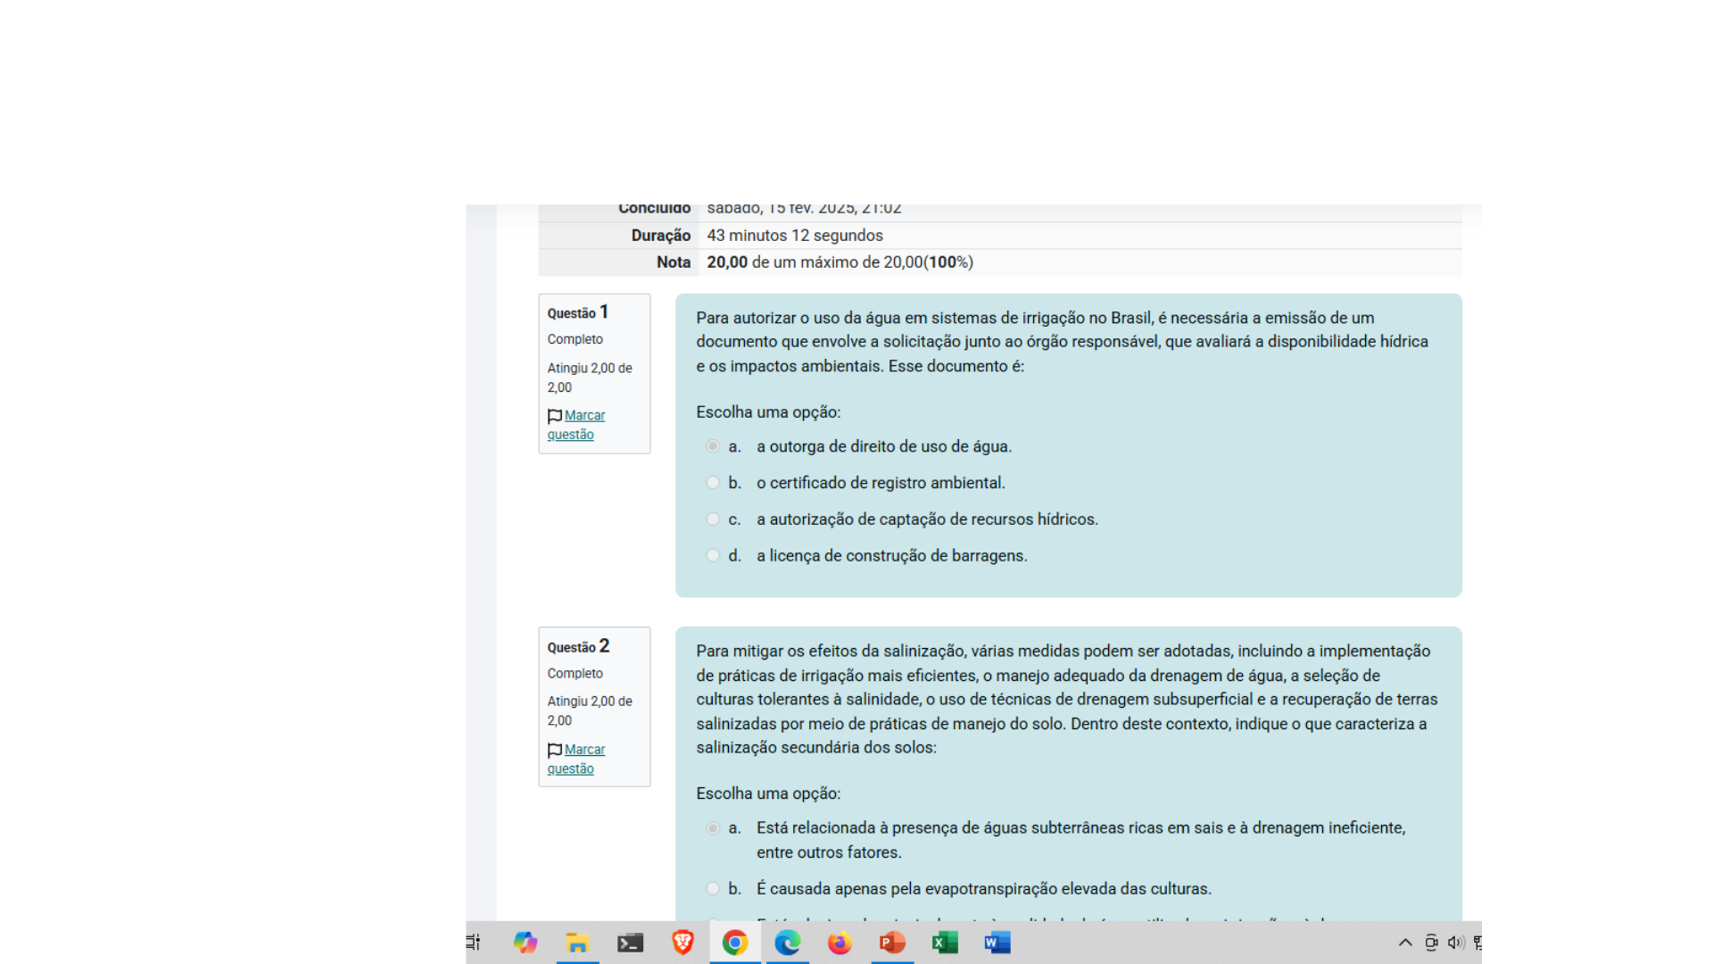Open Microsoft Edge from taskbar
Image resolution: width=1713 pixels, height=964 pixels.
(x=787, y=943)
